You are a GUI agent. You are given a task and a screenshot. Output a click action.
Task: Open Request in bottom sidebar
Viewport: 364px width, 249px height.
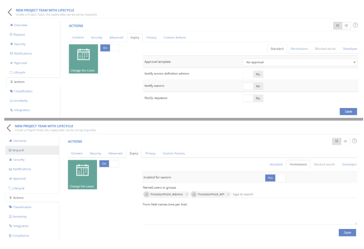point(32,150)
